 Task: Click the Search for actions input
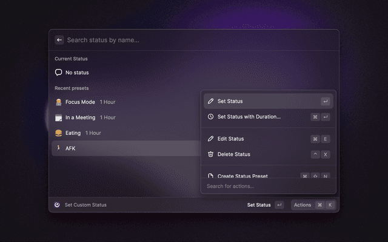(x=267, y=186)
